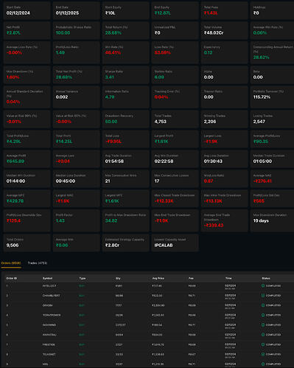This screenshot has height=368, width=294.
Task: Click the Start Equity value ₹10L
Action: coord(111,13)
